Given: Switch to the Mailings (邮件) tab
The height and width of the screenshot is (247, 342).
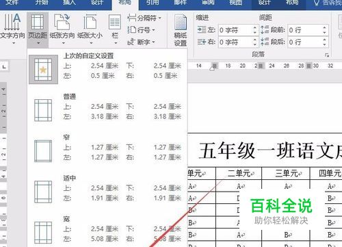Looking at the screenshot, I should click(x=180, y=3).
